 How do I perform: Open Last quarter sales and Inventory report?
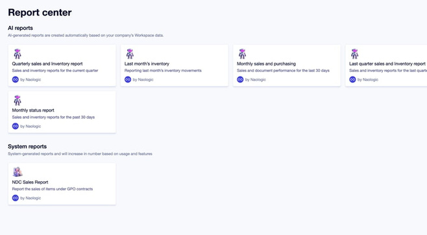(387, 64)
